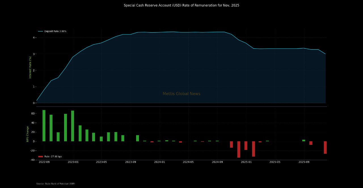Click the red Rate bps legend swatch
The width and height of the screenshot is (363, 188).
click(40, 156)
